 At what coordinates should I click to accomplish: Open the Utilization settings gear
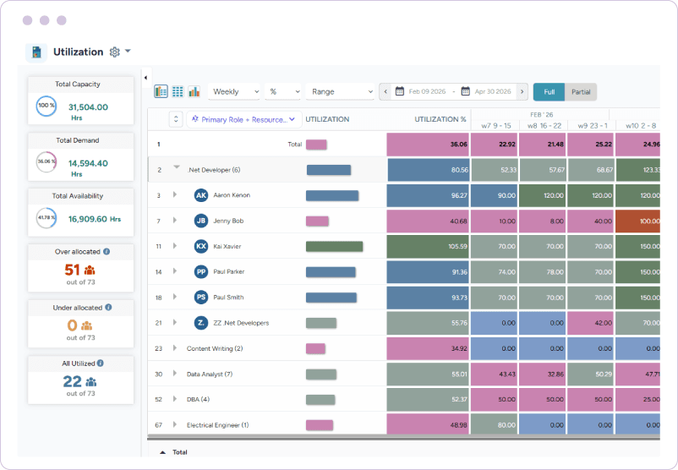click(x=115, y=52)
